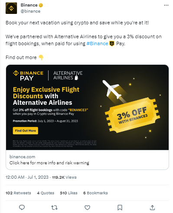Toggle the bookmark icon

[120, 208]
